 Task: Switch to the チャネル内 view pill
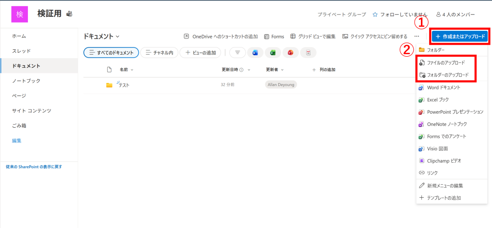(x=160, y=53)
